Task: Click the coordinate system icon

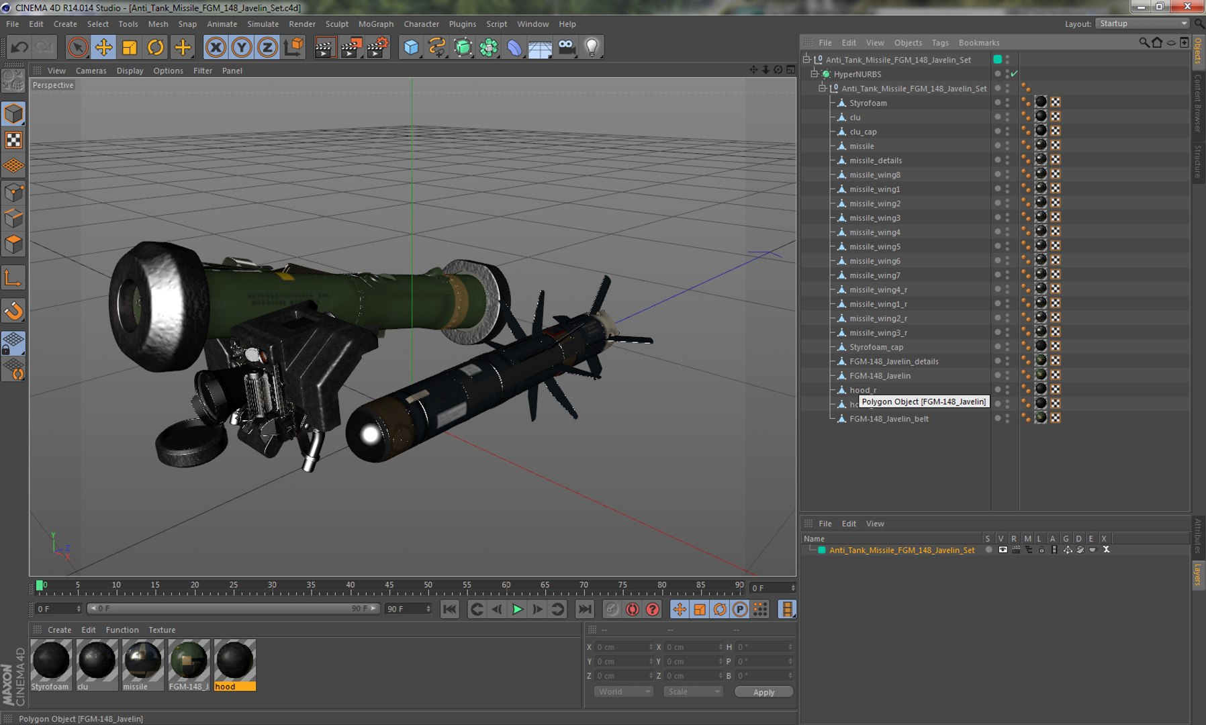Action: (293, 47)
